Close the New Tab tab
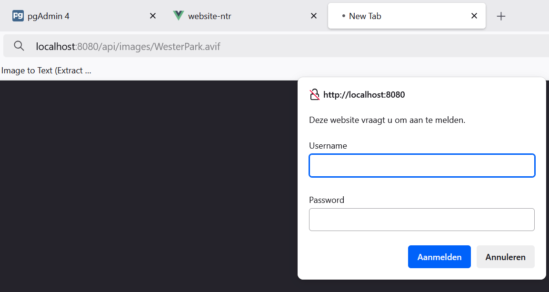Viewport: 549px width, 292px height. click(x=474, y=16)
